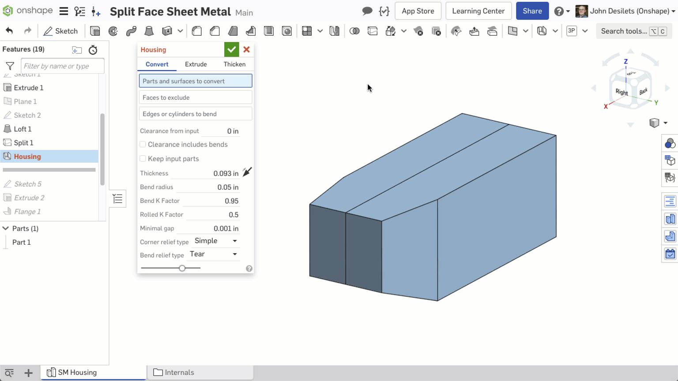Open the Learning Center

(x=478, y=11)
